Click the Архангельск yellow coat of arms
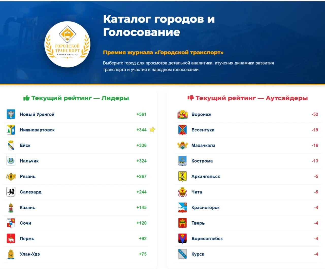Viewport: 325px width, 269px height. [x=183, y=176]
